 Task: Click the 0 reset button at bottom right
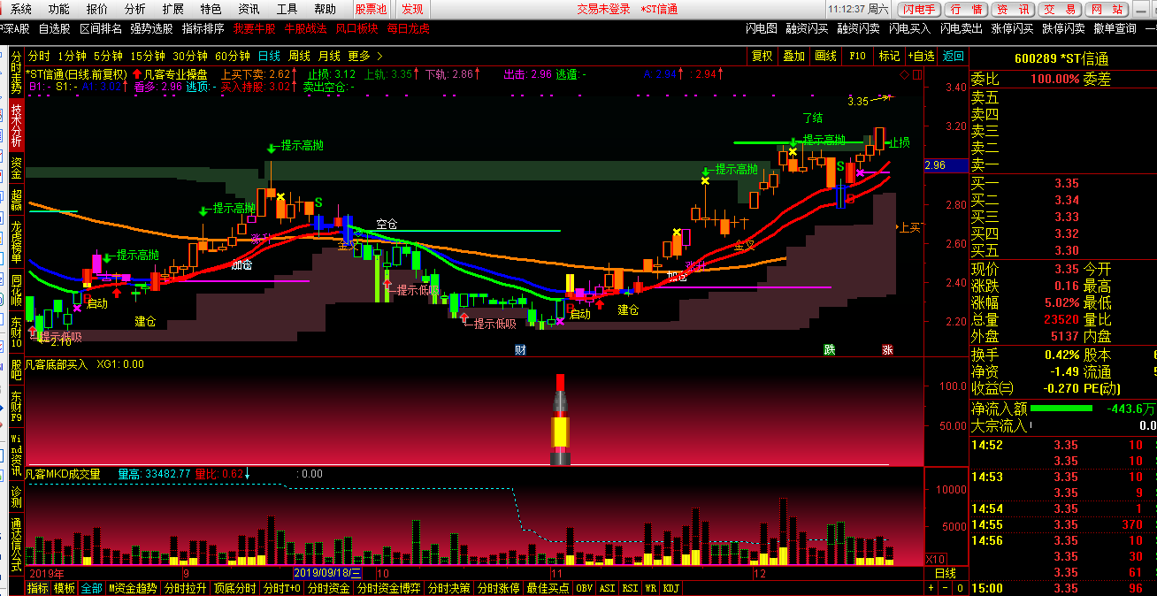(x=959, y=588)
